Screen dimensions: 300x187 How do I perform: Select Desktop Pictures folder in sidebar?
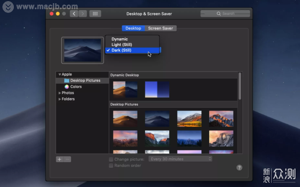82,81
